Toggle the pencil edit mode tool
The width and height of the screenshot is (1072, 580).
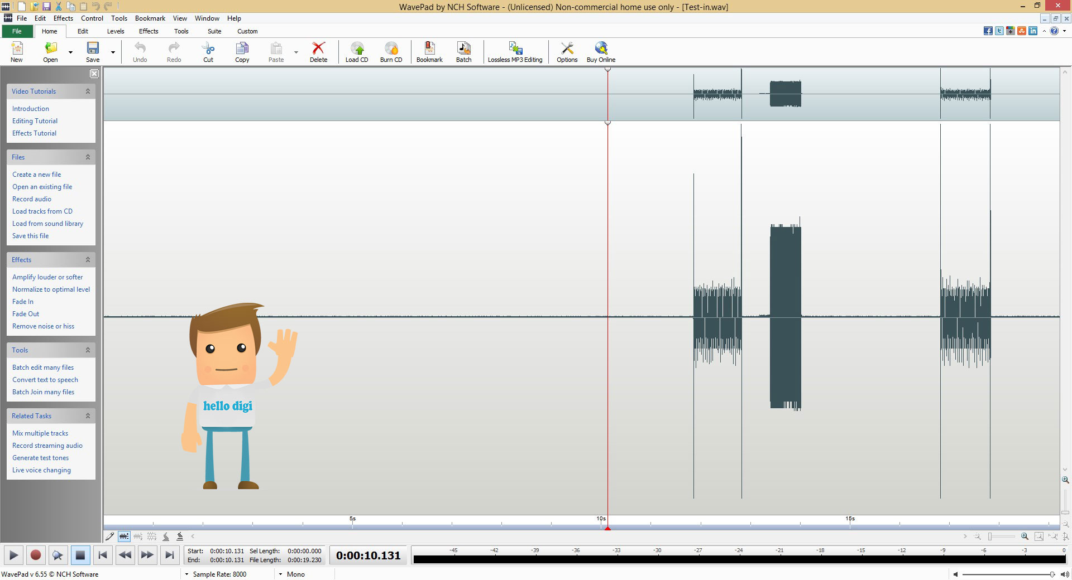(110, 536)
